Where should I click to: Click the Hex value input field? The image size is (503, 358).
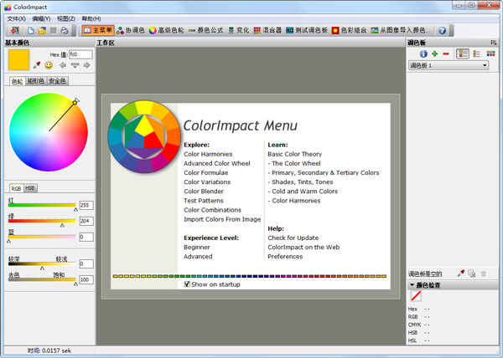tap(80, 54)
